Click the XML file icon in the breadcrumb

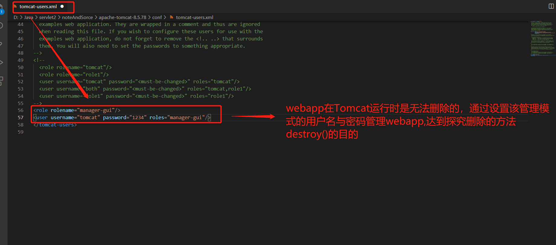[x=172, y=17]
